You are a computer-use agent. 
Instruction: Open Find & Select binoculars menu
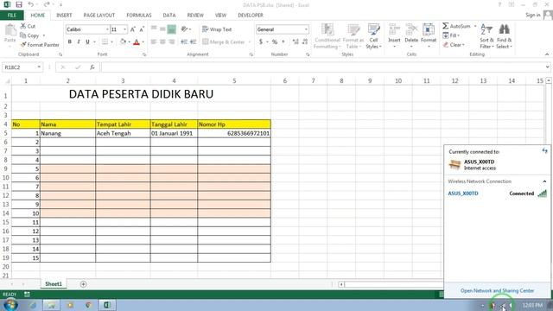coord(504,36)
